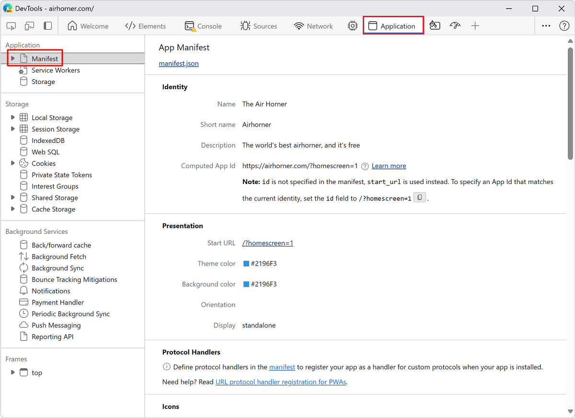Click the Private State Tokens icon
The image size is (575, 418).
[x=23, y=175]
